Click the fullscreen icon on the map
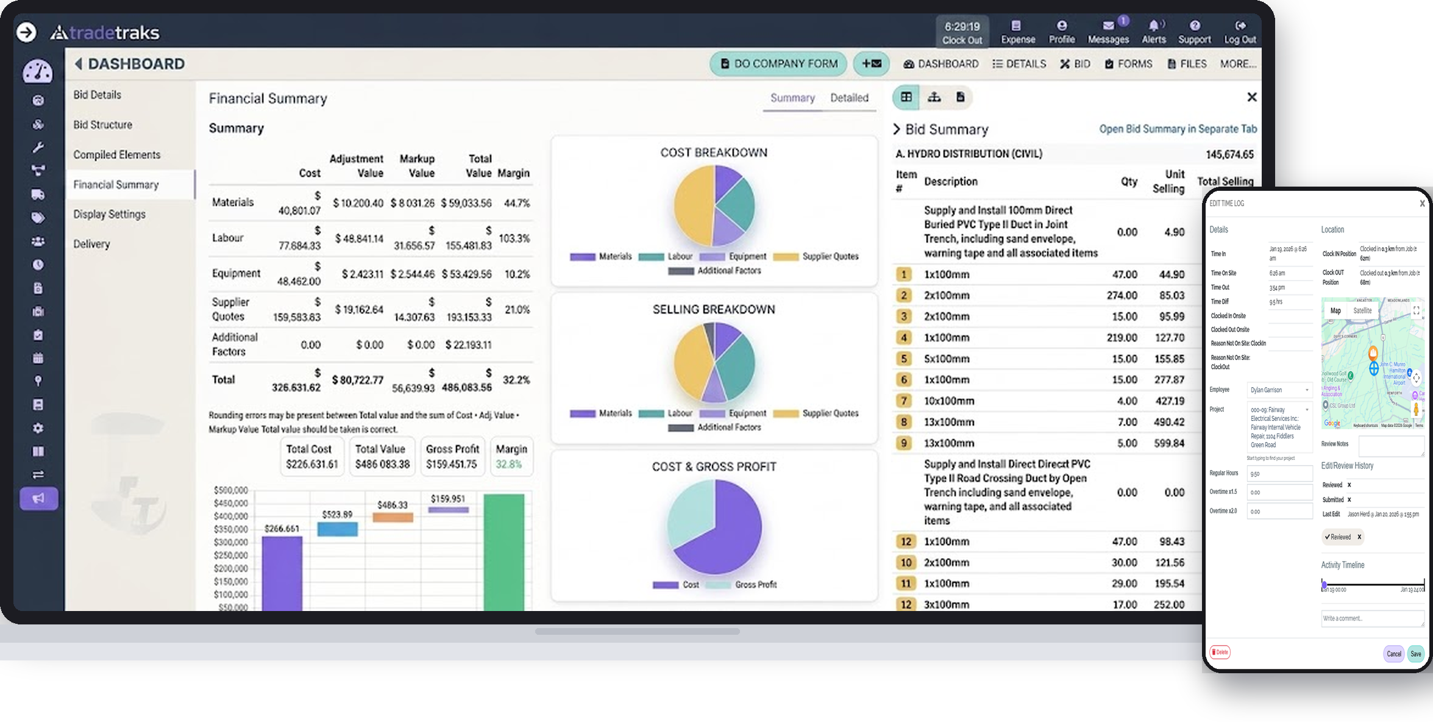Screen dimensions: 1433x722 point(1416,310)
